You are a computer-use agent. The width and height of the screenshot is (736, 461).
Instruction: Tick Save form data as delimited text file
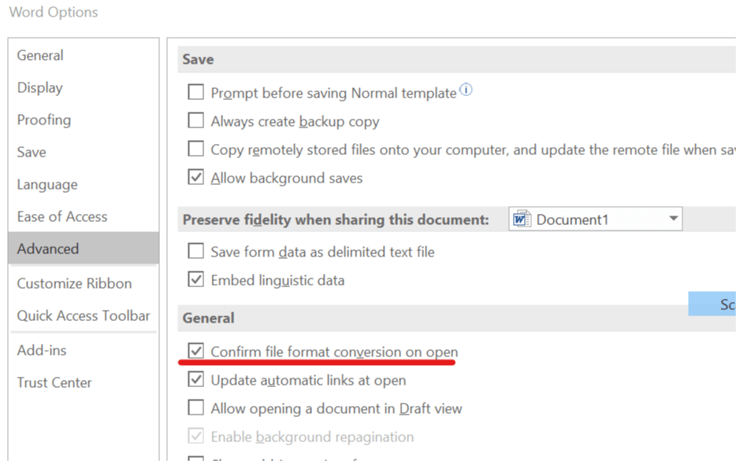(195, 251)
